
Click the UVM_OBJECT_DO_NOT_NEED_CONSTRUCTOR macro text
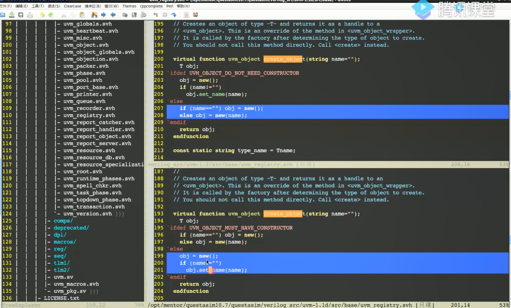pos(244,73)
